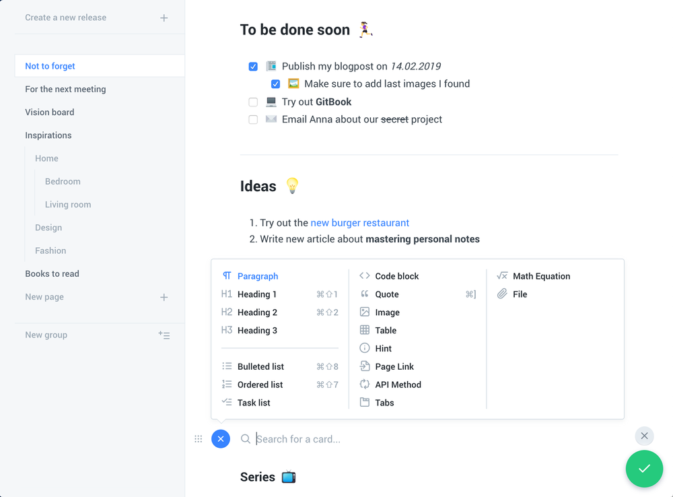The height and width of the screenshot is (497, 673).
Task: Check the Email Anna task checkbox
Action: (x=253, y=119)
